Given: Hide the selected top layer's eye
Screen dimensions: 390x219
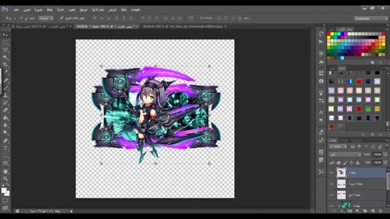Looking at the screenshot, I should coord(331,172).
